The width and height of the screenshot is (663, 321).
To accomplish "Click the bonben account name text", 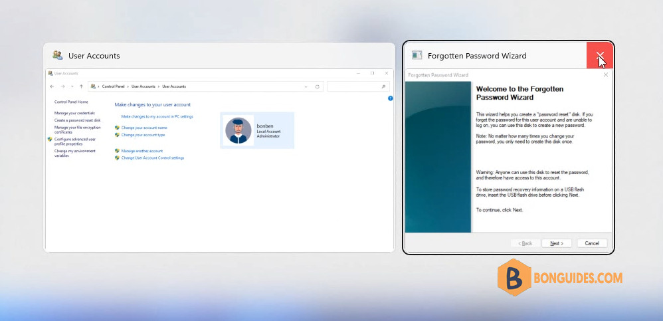I will pos(264,126).
